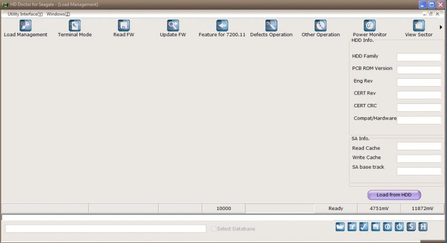Click the 11872mV voltage readout
This screenshot has height=243, width=447.
coord(422,208)
